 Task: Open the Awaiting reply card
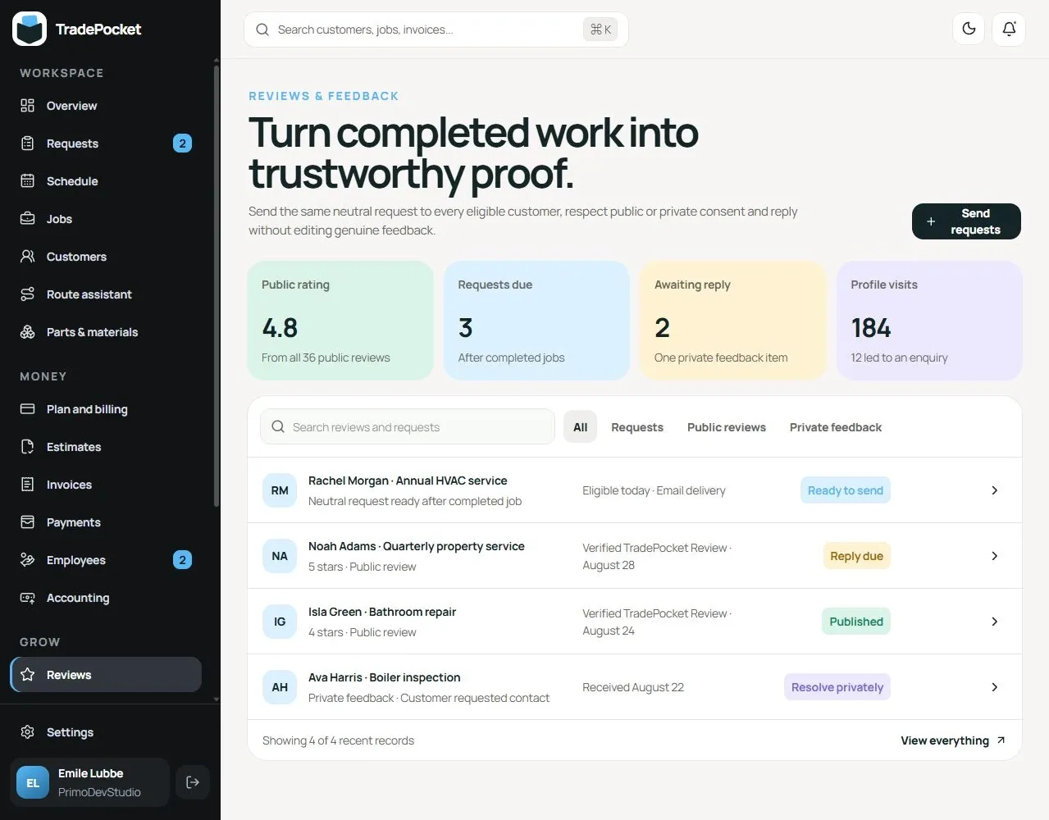click(733, 321)
